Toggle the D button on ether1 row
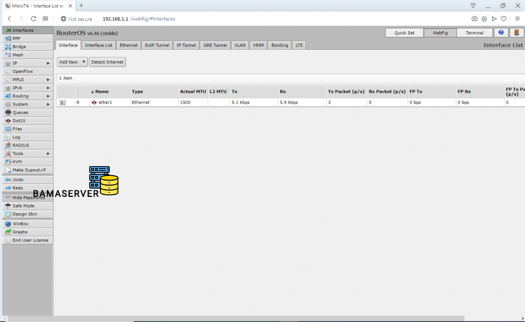Viewport: 525px width, 322px height. click(x=62, y=103)
